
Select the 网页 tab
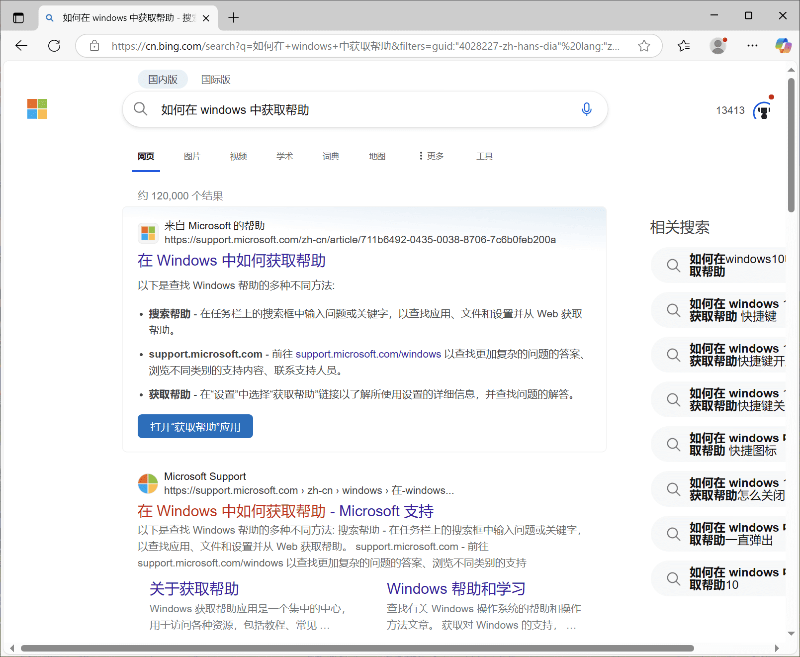pyautogui.click(x=146, y=156)
